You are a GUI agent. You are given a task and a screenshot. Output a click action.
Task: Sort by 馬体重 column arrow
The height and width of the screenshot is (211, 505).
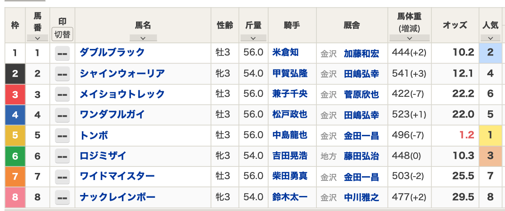pyautogui.click(x=409, y=38)
